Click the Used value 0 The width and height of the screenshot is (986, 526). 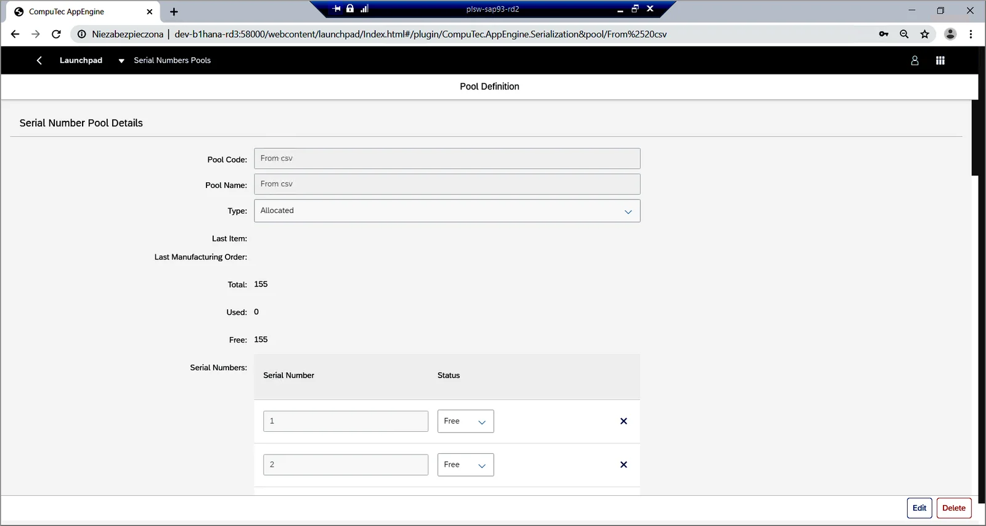256,312
